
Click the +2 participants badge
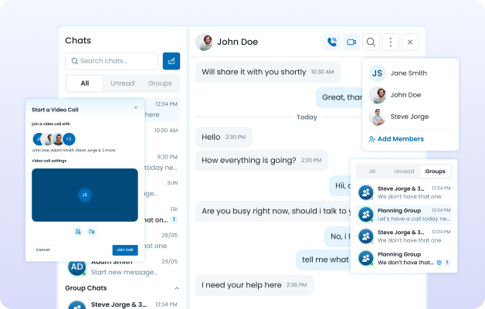(x=69, y=139)
